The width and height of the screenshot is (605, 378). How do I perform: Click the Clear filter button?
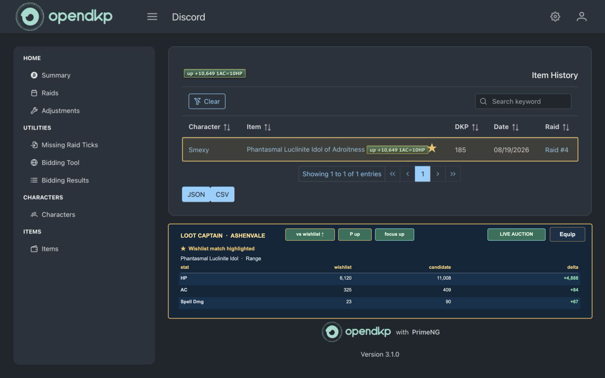pos(207,101)
